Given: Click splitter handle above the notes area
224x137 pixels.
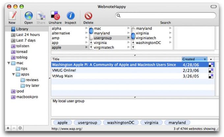Looking at the screenshot, I should [135, 97].
